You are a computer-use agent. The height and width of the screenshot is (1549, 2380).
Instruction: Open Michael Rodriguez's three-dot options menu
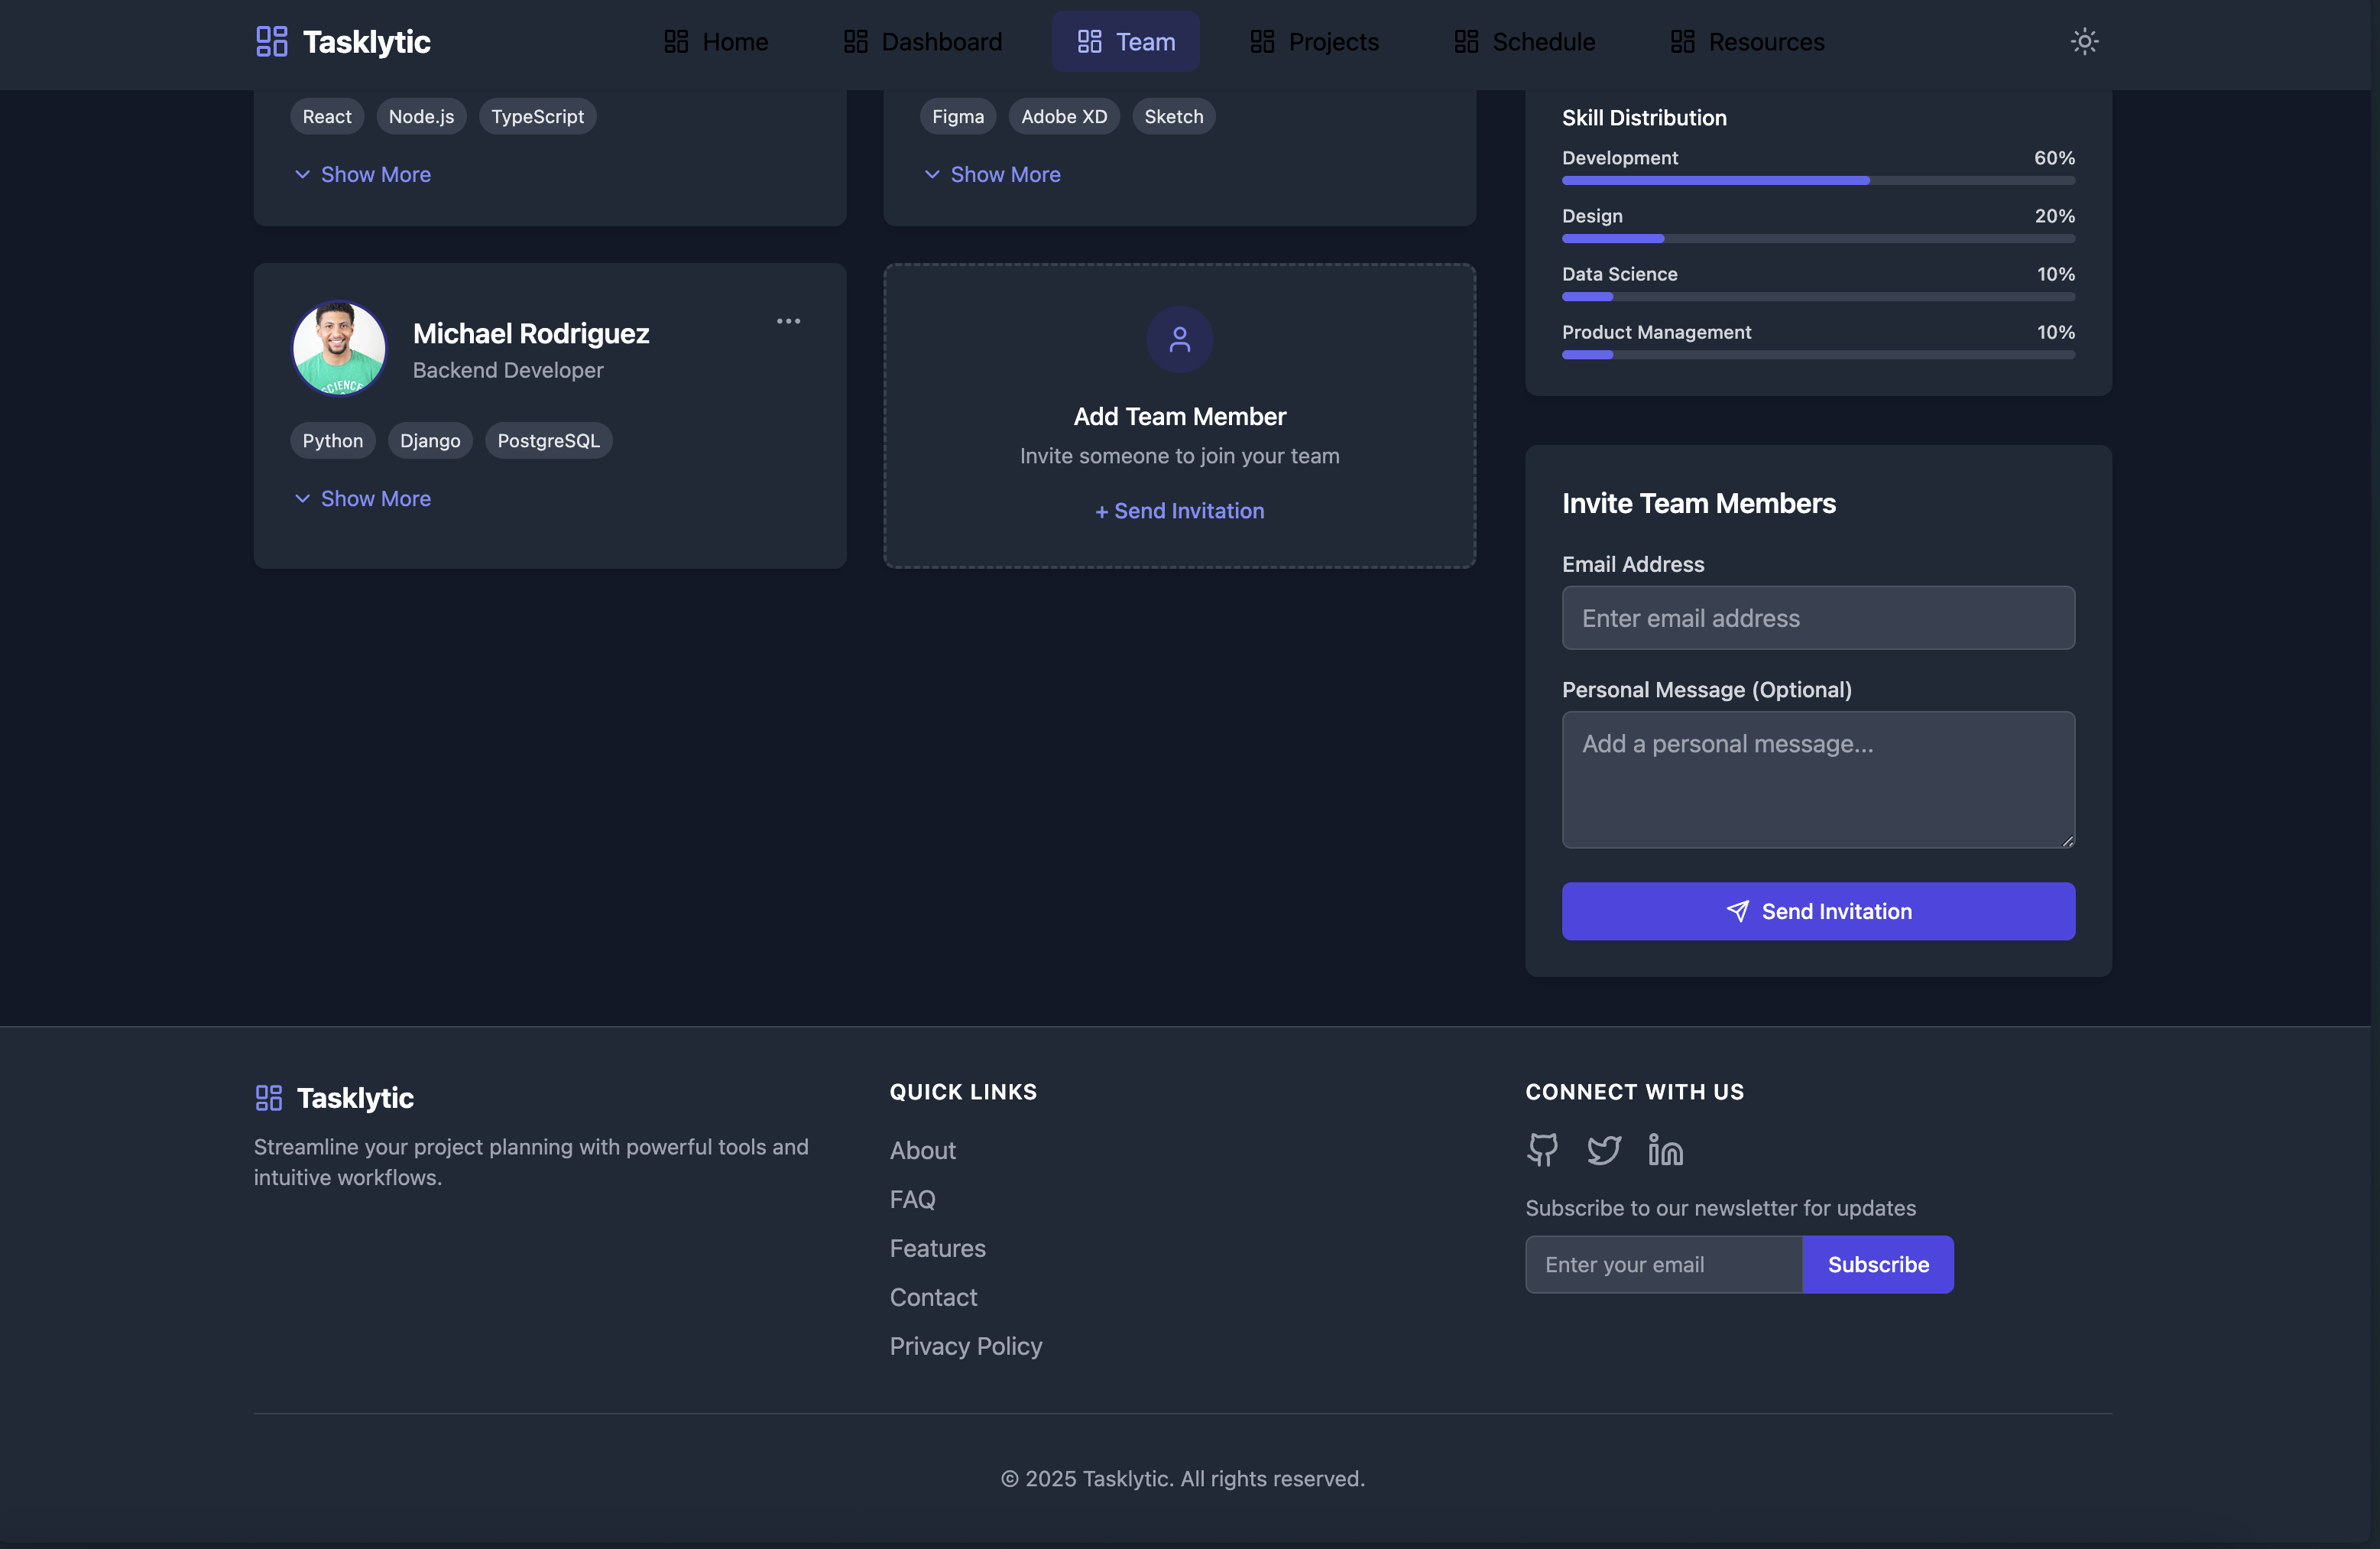pos(788,321)
